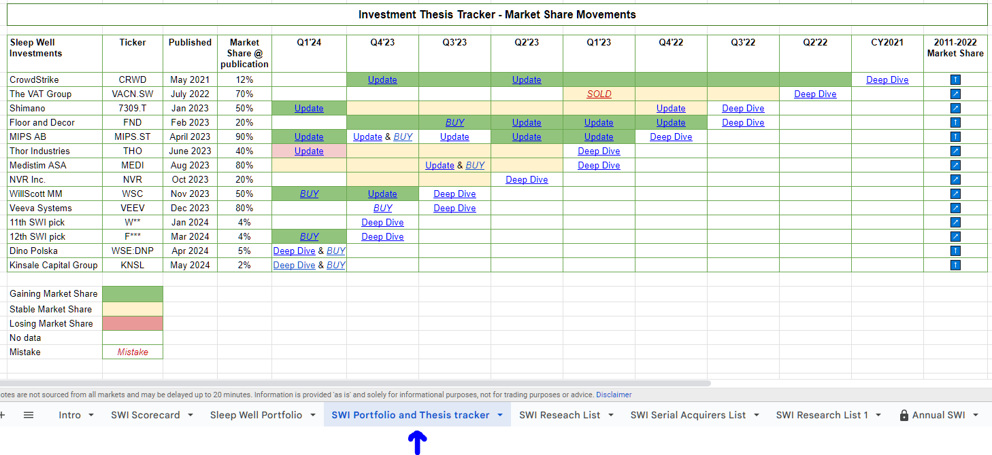992x455 pixels.
Task: Open the market share icon for Veeva Systems
Action: point(955,208)
